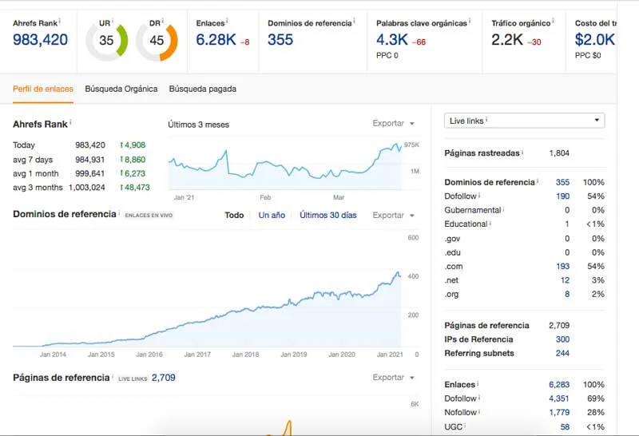Open the .org domains count 8
This screenshot has height=436, width=639.
[567, 294]
